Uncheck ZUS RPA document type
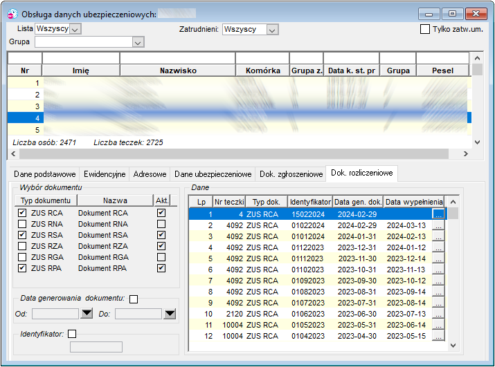This screenshot has width=495, height=367. (22, 268)
